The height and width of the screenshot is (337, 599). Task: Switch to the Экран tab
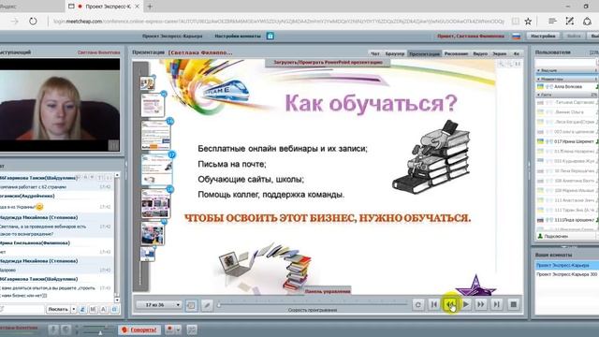(499, 54)
